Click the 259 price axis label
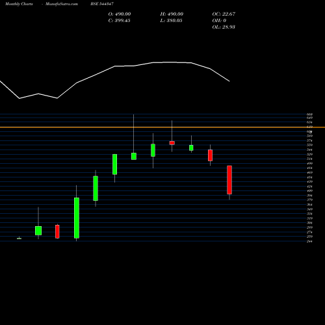The height and width of the screenshot is (325, 325). pos(309,237)
